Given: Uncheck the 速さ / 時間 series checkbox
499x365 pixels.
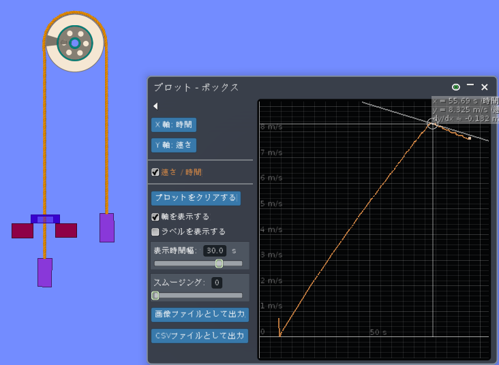Looking at the screenshot, I should [155, 172].
